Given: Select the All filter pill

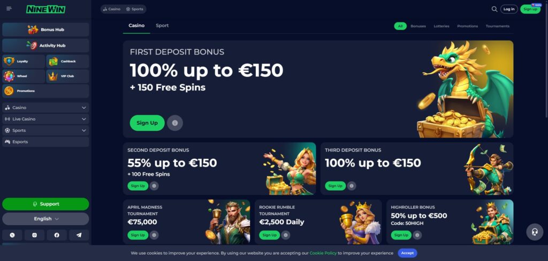Looking at the screenshot, I should 400,26.
